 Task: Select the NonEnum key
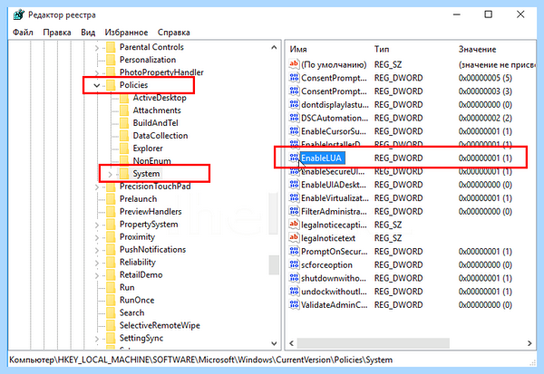tap(151, 161)
